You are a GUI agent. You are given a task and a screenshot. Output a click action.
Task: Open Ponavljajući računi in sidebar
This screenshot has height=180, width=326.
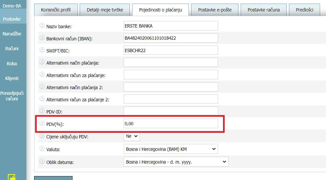(x=12, y=96)
